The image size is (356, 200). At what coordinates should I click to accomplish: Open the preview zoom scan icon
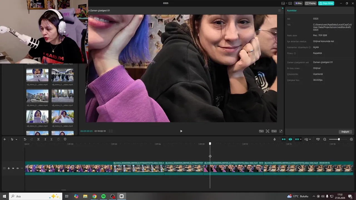point(268,131)
